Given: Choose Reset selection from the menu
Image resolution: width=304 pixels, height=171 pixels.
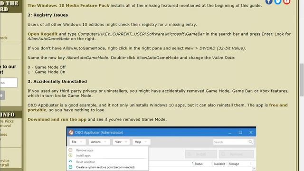Looking at the screenshot, I should click(85, 162).
